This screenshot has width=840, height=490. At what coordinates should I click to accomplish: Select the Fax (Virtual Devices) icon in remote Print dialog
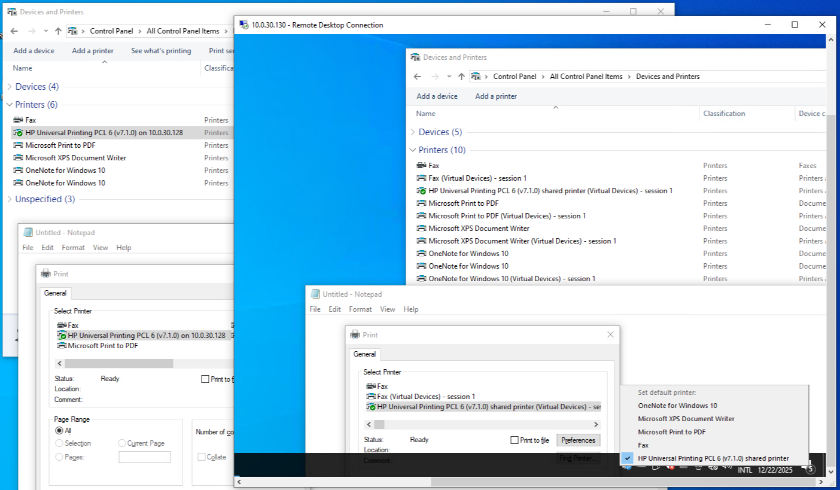pyautogui.click(x=371, y=397)
